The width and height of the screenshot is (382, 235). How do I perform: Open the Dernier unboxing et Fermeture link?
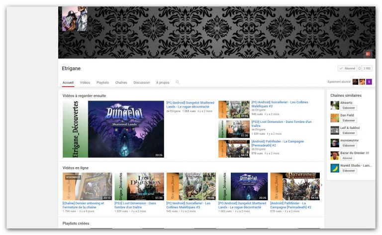coord(83,205)
